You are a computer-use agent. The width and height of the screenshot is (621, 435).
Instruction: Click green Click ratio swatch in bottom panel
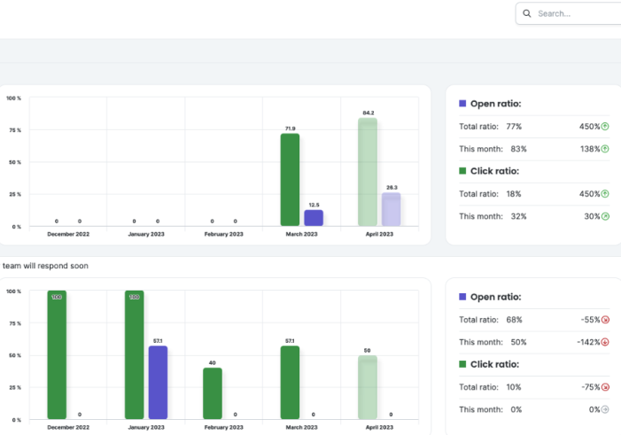coord(462,364)
